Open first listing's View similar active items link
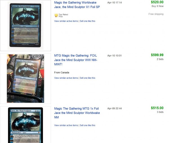Viewport: 169px width, 143px height. 66,21
